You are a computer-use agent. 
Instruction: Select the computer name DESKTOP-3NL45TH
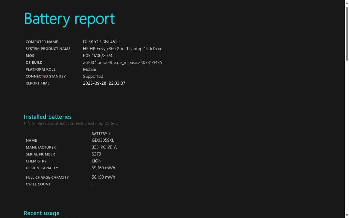[x=101, y=42]
